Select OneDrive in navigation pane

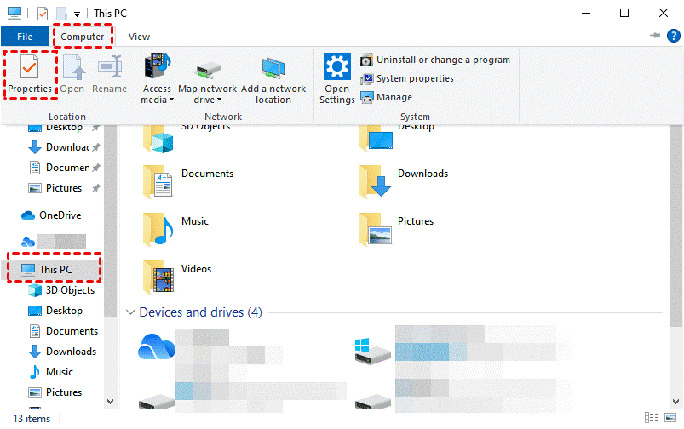click(60, 215)
